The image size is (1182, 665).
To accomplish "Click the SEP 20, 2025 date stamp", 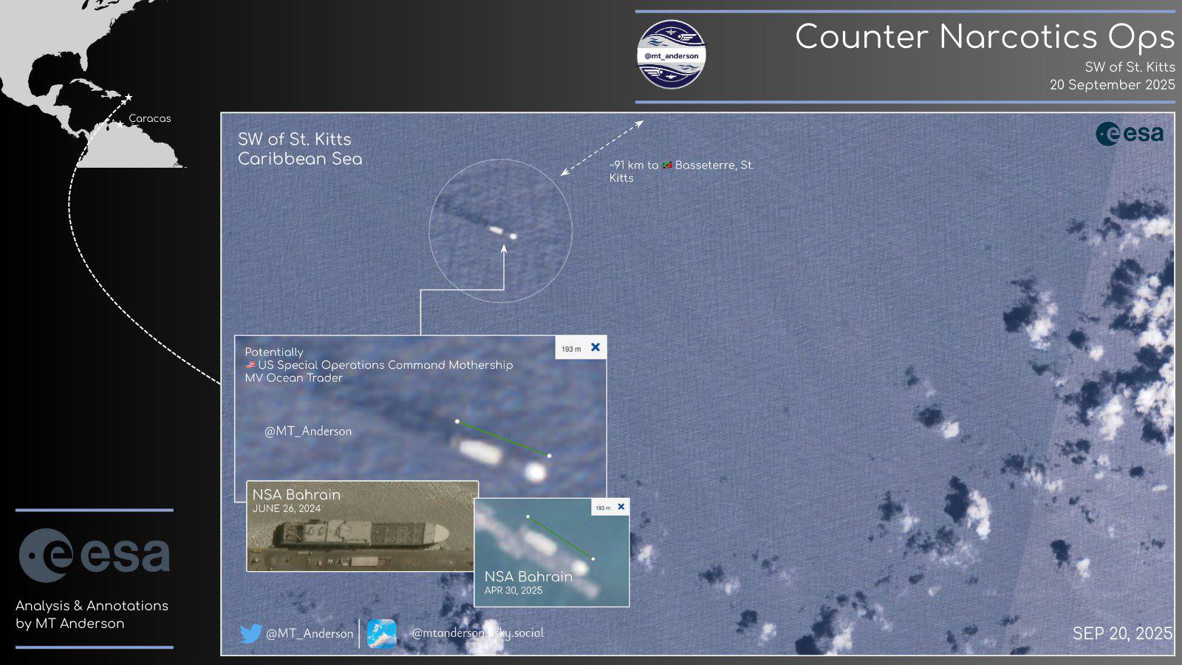I will [1122, 633].
